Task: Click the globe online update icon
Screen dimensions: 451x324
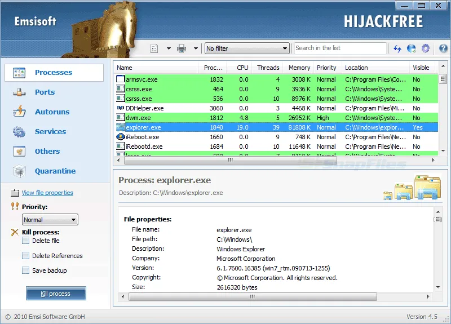Action: coord(412,48)
